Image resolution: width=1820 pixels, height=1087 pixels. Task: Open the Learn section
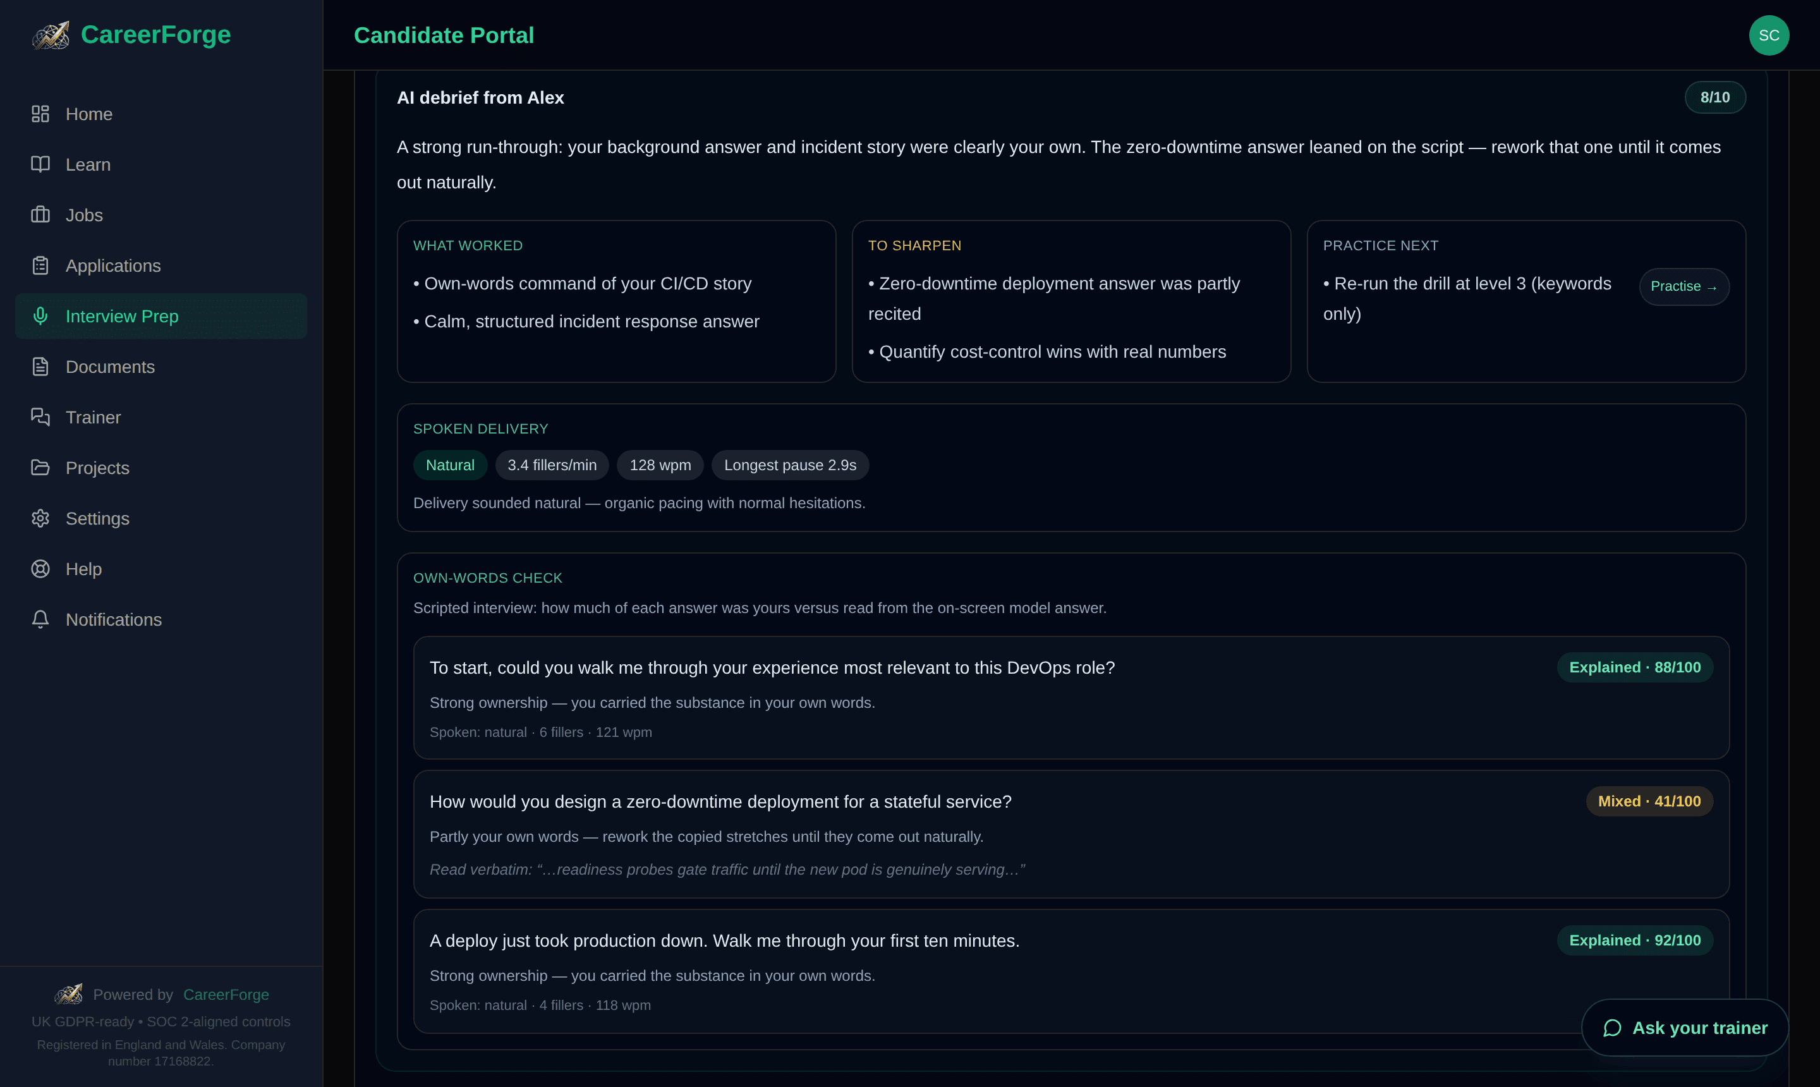(x=161, y=164)
